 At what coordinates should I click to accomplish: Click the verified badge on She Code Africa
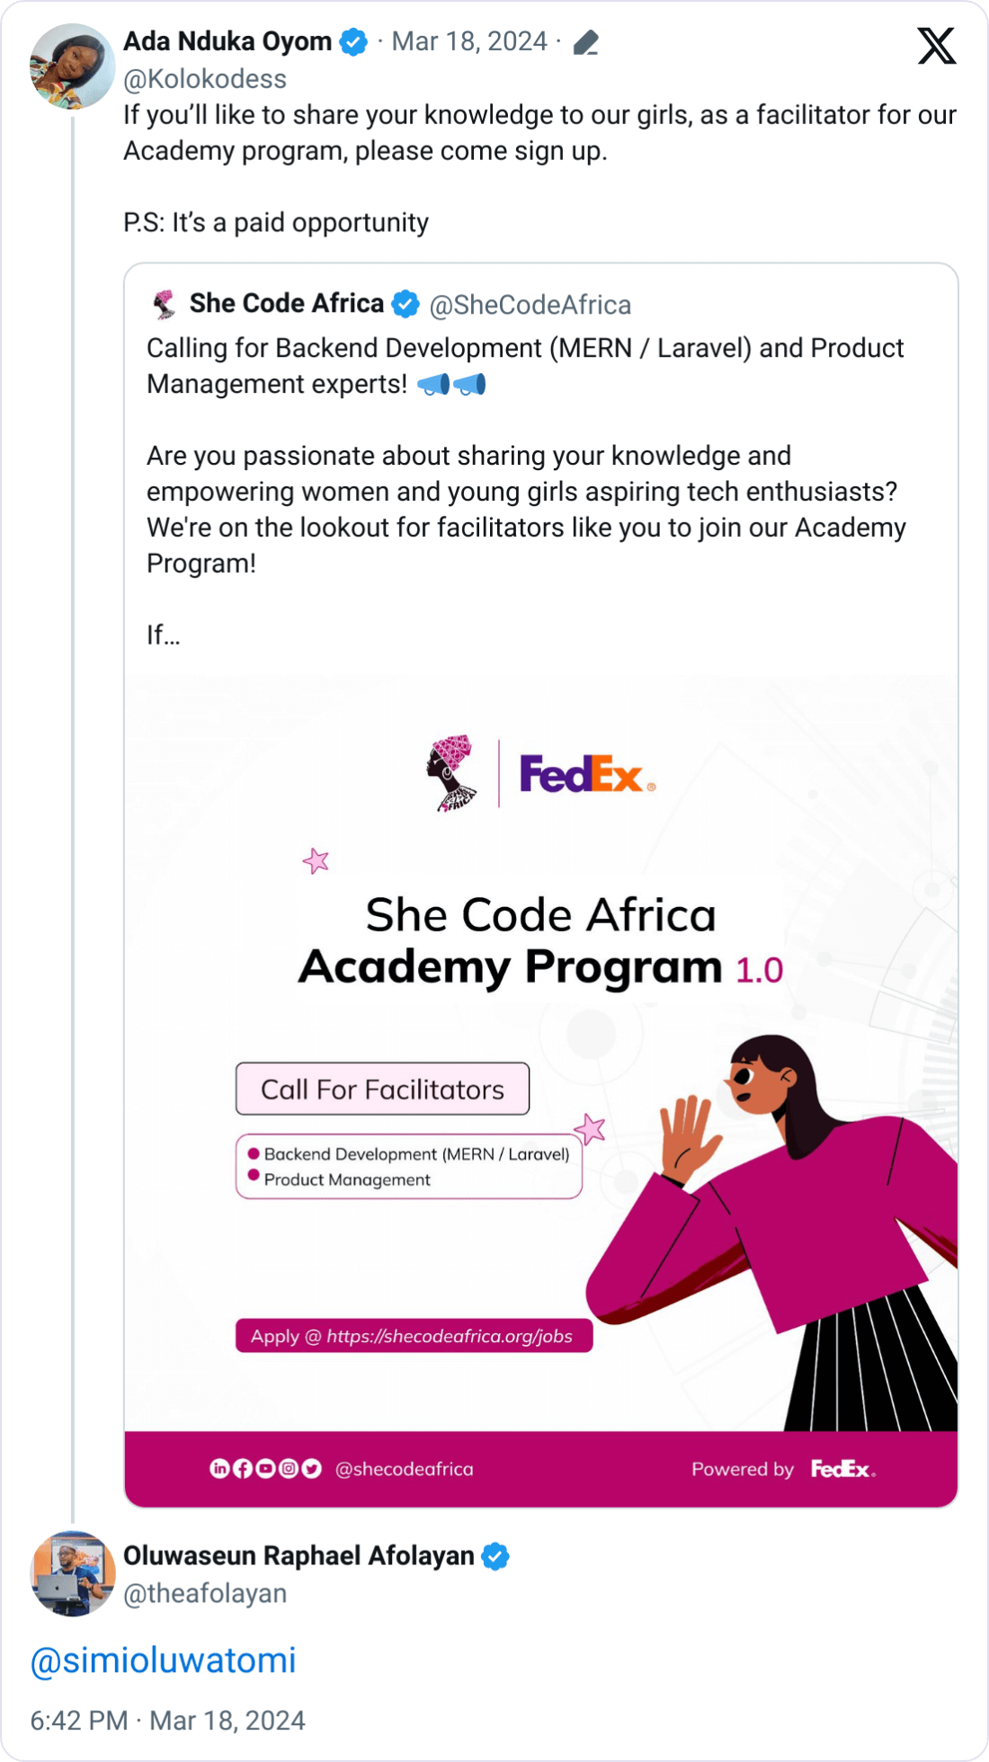coord(405,304)
